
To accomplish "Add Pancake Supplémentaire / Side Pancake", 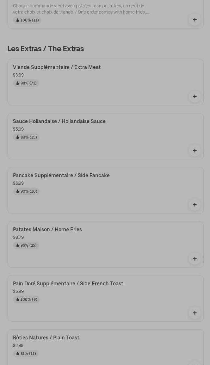I will [x=195, y=205].
